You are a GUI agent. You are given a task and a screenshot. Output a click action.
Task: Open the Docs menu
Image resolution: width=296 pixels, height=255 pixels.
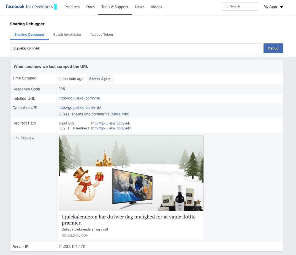click(91, 7)
